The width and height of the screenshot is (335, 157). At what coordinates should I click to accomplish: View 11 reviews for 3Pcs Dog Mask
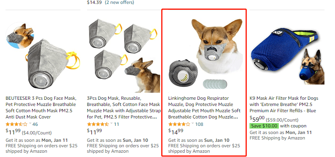[116, 124]
